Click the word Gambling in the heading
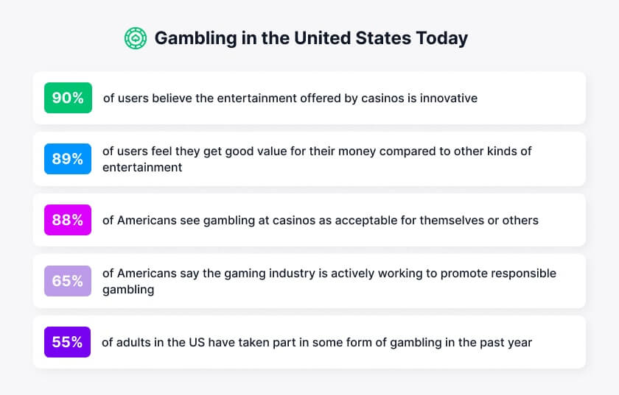Screen dimensions: 619x395 [195, 39]
